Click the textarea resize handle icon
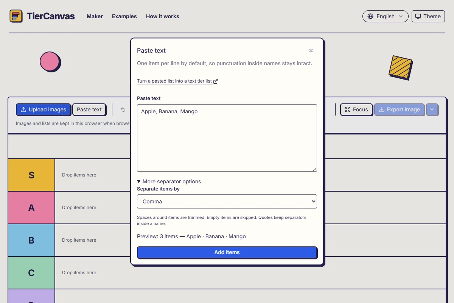454x303 pixels. [314, 169]
